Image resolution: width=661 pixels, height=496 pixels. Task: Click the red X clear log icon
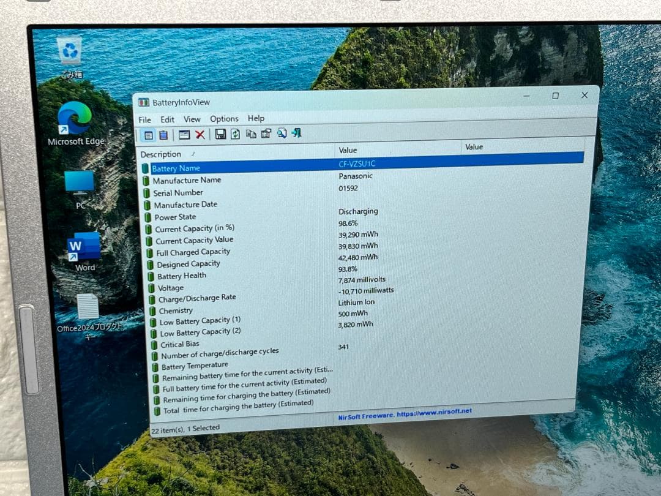[200, 135]
